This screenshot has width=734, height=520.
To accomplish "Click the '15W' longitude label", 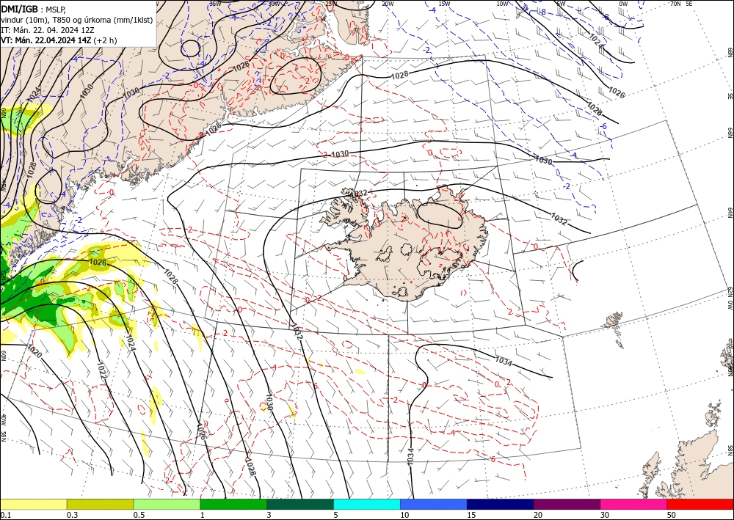I will 444,3.
